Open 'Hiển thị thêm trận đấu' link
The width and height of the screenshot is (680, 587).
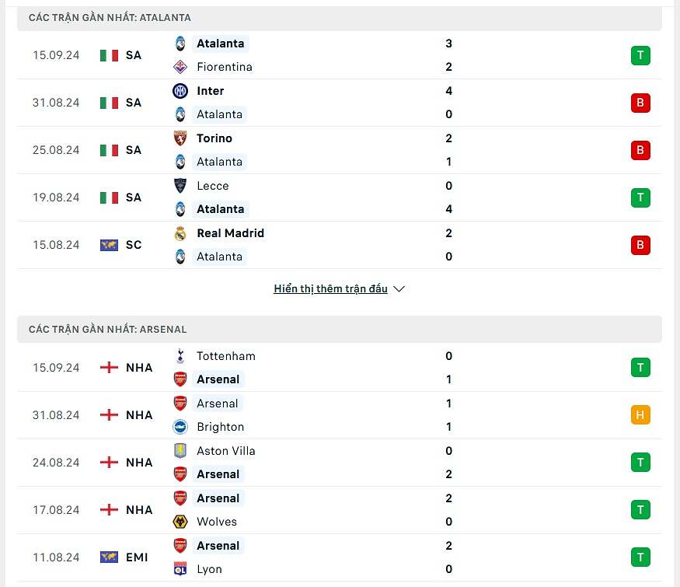(x=330, y=289)
